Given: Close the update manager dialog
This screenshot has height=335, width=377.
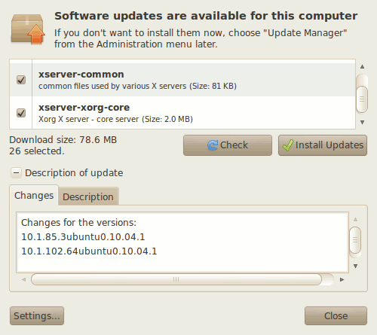Looking at the screenshot, I should [x=336, y=315].
